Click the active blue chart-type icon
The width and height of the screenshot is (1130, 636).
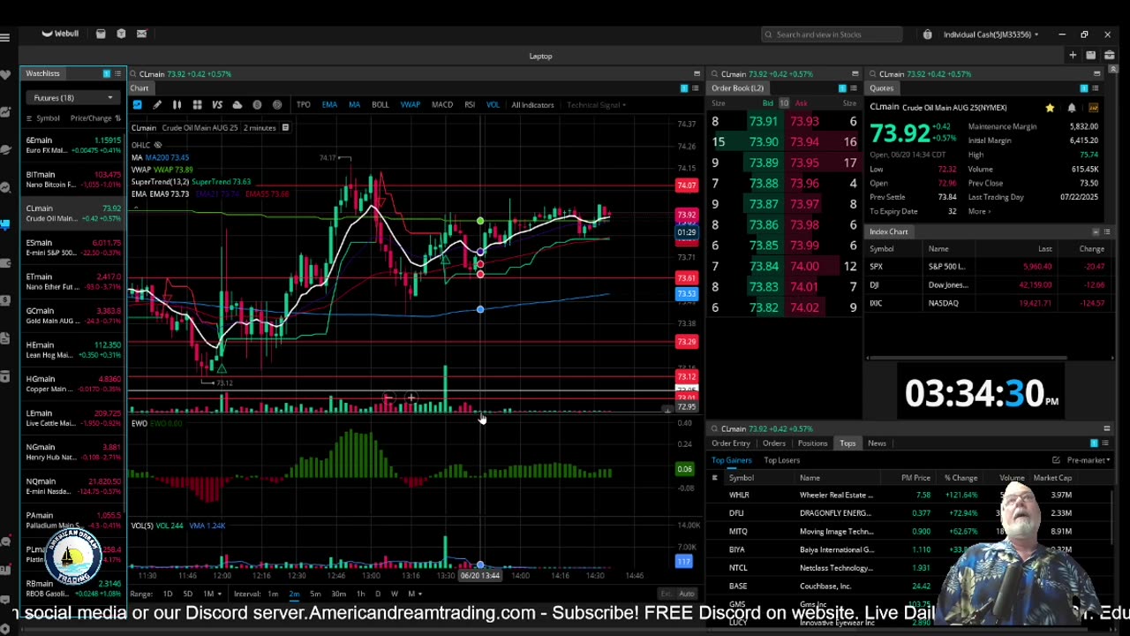click(x=137, y=105)
